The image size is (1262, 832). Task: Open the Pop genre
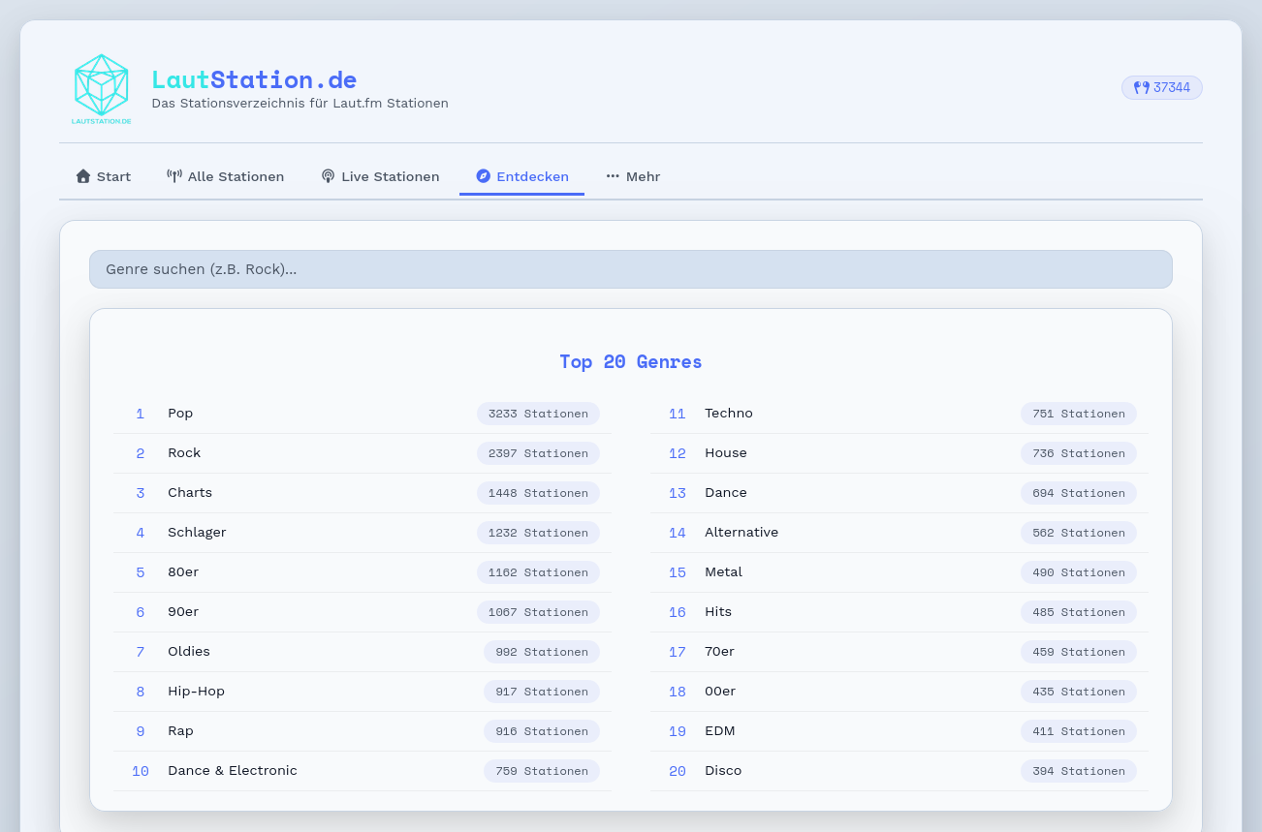363,414
